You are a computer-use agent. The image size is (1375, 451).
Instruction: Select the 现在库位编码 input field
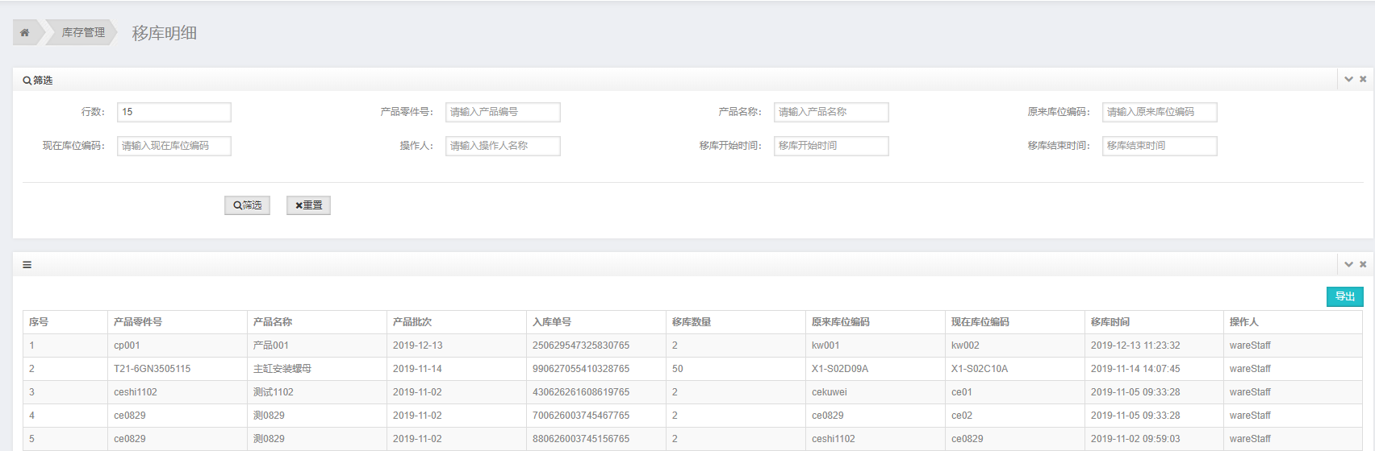click(x=173, y=146)
